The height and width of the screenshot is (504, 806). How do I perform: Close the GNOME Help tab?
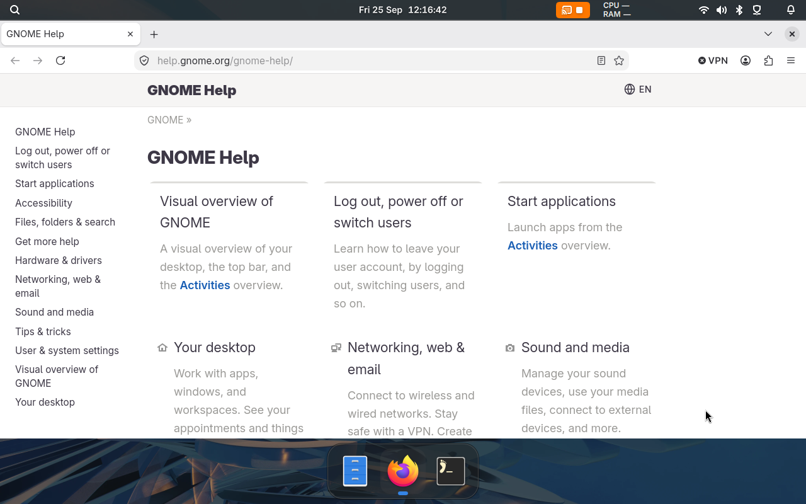click(x=130, y=34)
